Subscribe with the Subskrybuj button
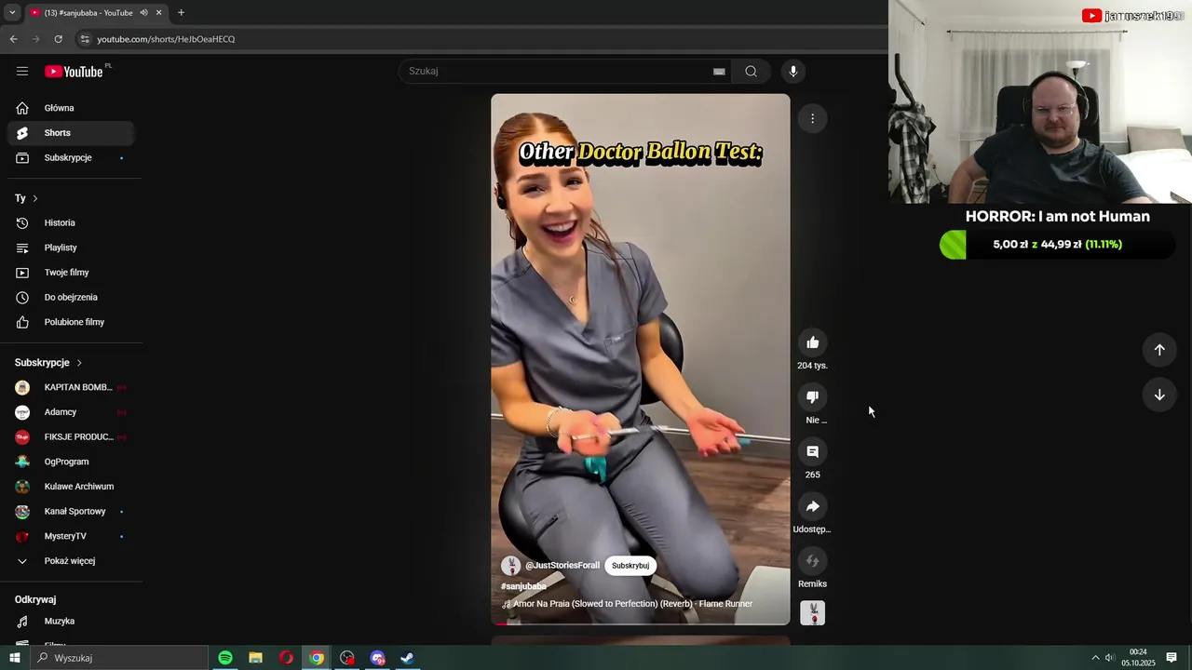Viewport: 1192px width, 670px height. click(x=630, y=566)
